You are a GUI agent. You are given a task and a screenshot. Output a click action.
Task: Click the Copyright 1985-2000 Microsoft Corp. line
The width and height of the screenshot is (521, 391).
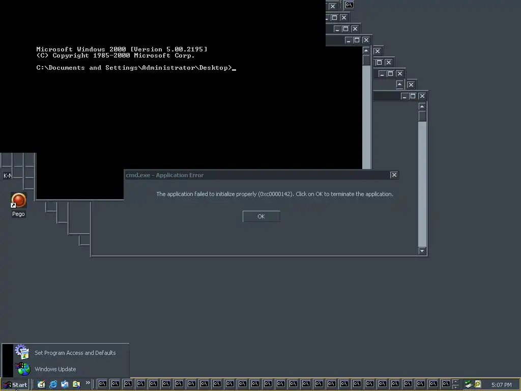click(115, 55)
